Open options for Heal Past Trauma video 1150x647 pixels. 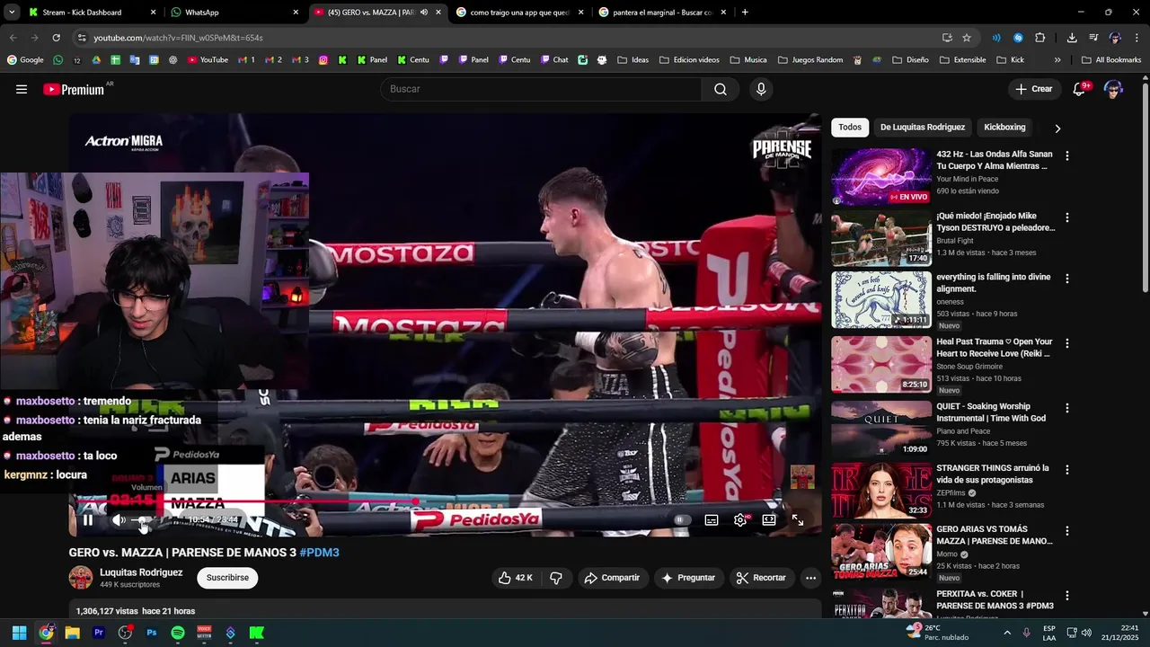pos(1067,343)
